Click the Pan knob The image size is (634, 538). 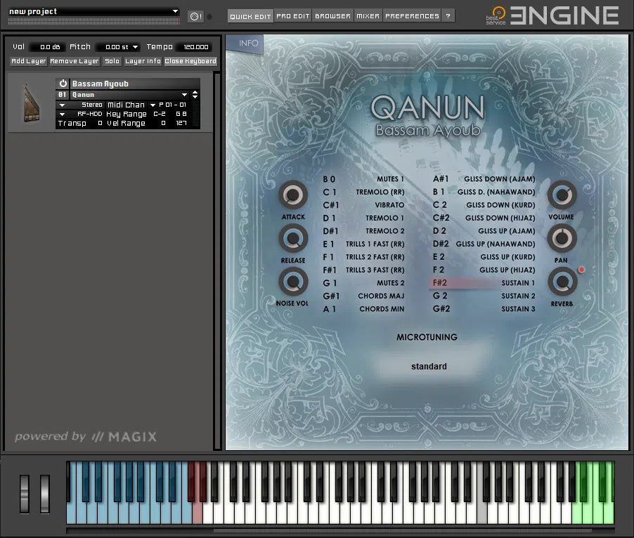561,239
